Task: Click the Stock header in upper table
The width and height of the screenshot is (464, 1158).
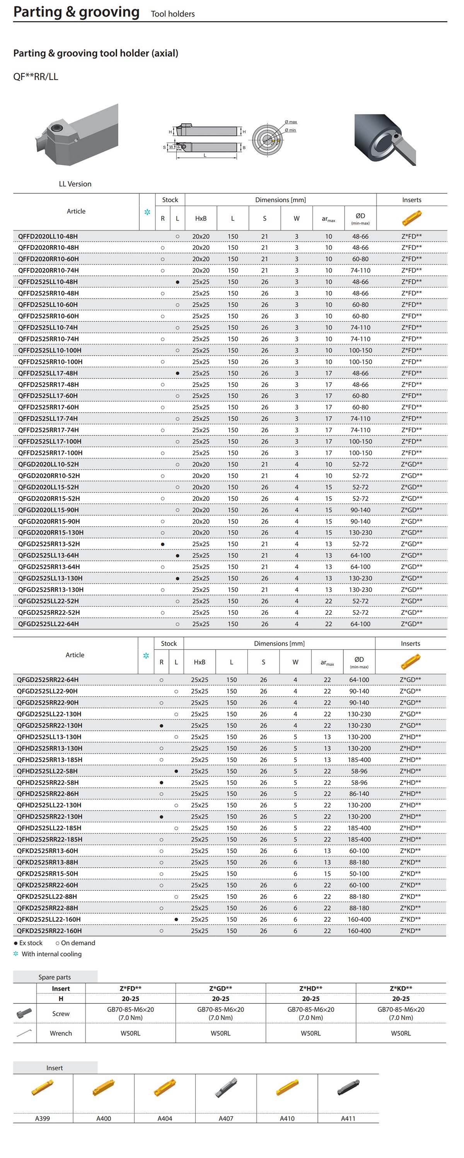Action: point(170,200)
